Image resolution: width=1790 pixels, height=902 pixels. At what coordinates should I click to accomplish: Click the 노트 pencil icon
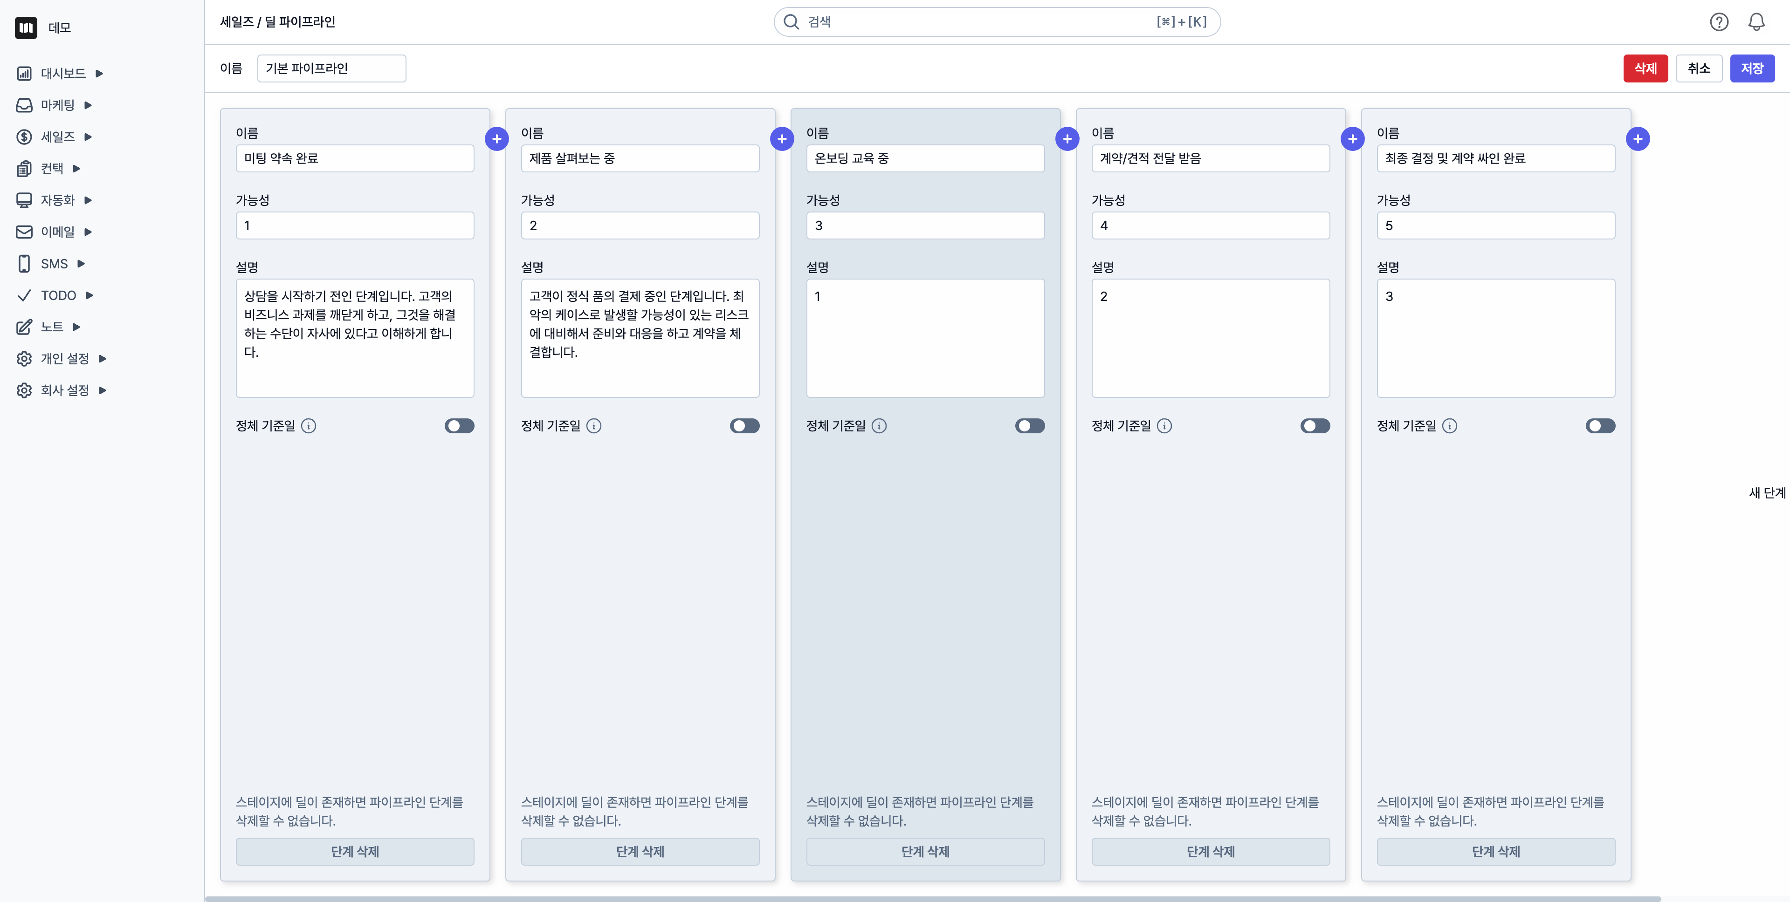(x=24, y=327)
